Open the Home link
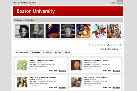137x91 pixels. point(15,3)
